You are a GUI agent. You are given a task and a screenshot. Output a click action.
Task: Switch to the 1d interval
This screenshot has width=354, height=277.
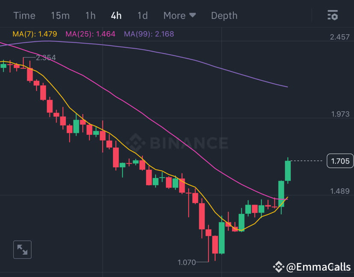point(142,15)
